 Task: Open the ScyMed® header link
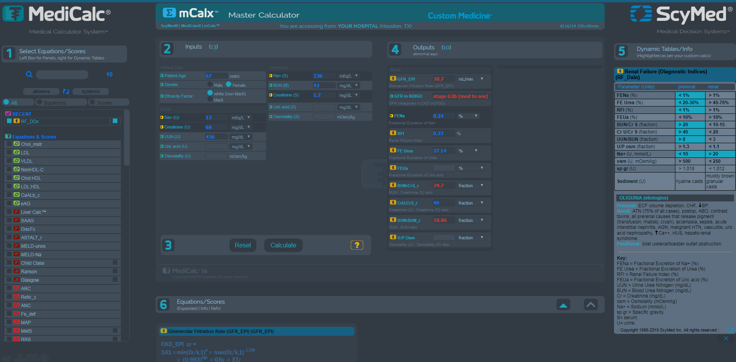click(x=170, y=26)
